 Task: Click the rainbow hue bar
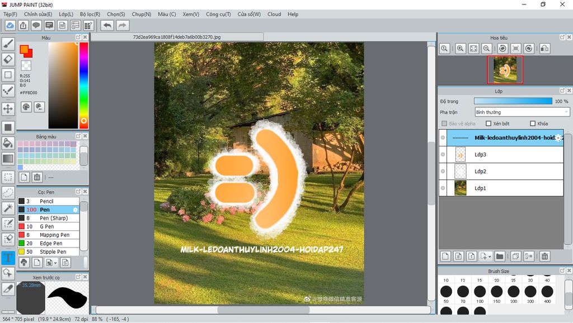click(x=84, y=85)
